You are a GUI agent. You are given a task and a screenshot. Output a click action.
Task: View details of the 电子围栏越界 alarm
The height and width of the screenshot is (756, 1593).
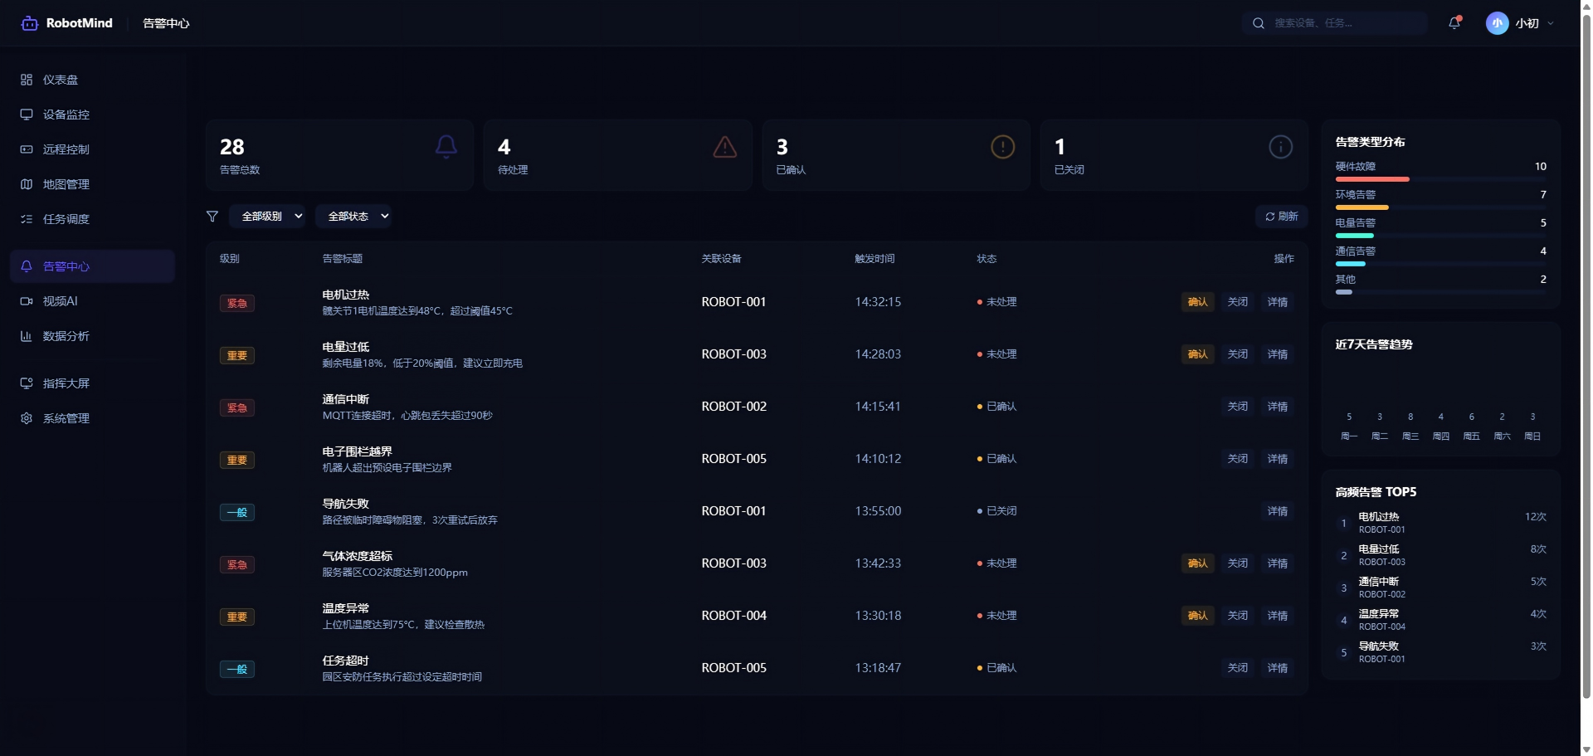(x=1278, y=459)
